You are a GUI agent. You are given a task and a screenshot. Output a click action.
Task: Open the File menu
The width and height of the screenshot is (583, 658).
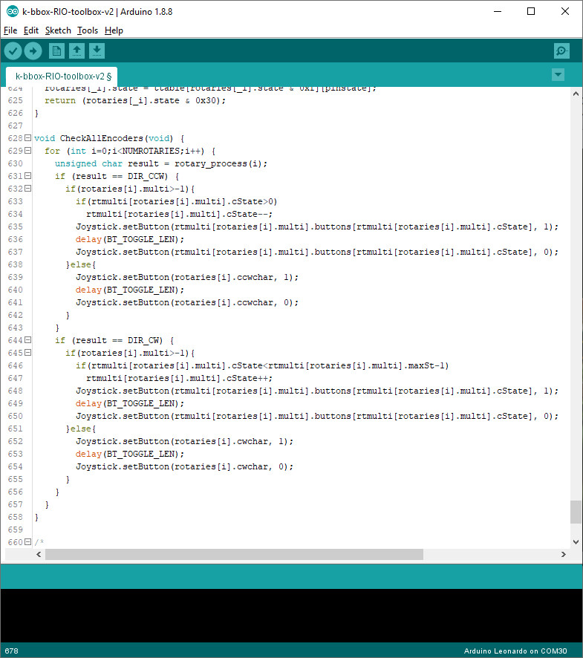point(10,30)
